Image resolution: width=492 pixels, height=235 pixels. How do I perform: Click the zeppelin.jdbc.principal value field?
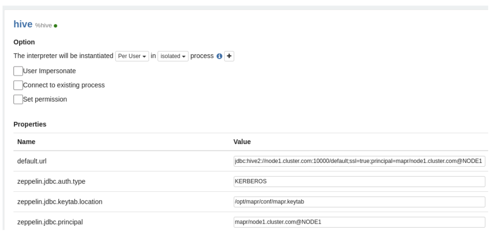coord(359,222)
